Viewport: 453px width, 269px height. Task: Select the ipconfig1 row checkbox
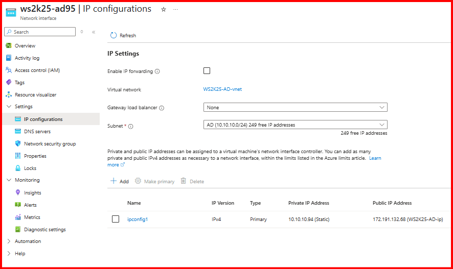coord(116,219)
